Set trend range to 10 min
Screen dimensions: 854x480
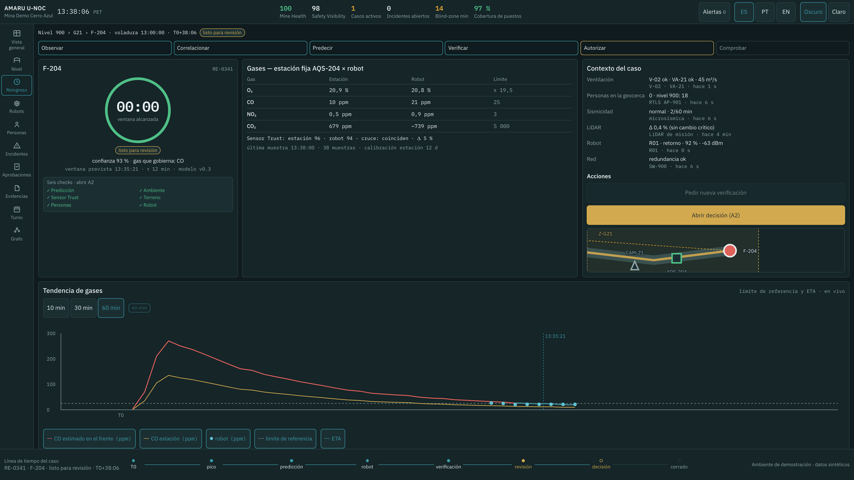56,308
